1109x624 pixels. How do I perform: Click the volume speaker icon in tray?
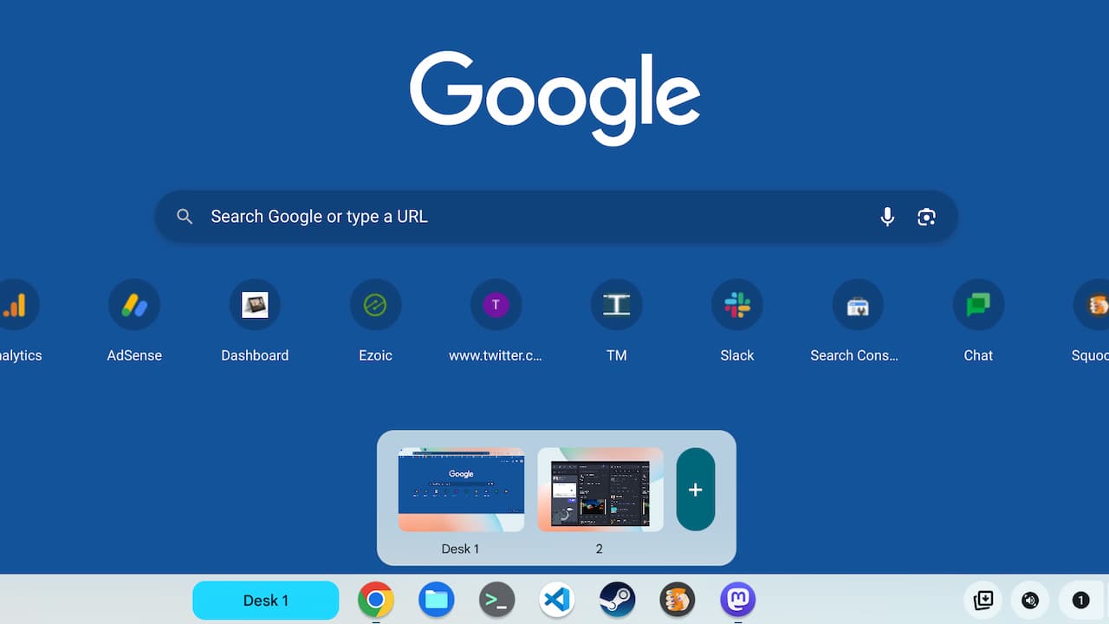pos(1030,600)
